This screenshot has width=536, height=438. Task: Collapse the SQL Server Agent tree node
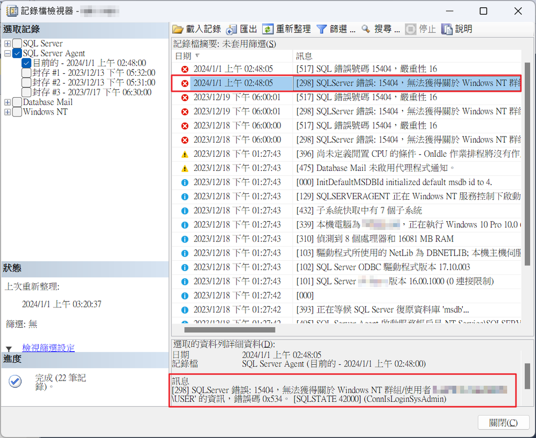click(7, 54)
